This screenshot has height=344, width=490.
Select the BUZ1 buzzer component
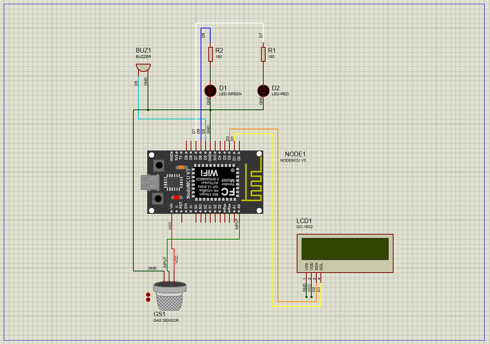click(x=143, y=68)
